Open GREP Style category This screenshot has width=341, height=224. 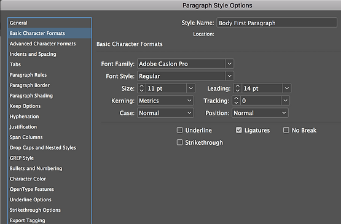point(50,158)
